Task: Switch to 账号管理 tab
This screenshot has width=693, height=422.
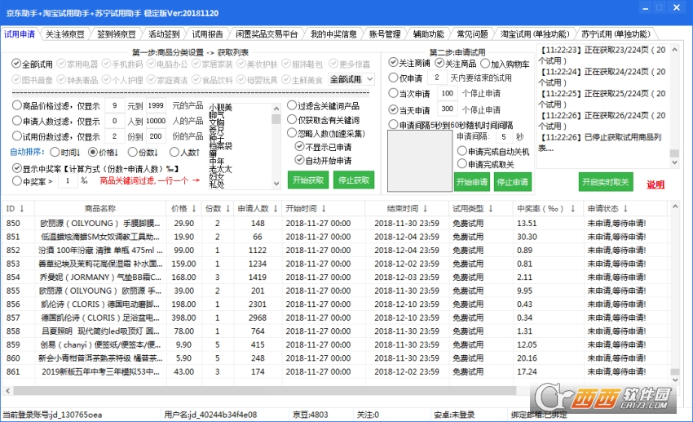Action: coord(385,34)
